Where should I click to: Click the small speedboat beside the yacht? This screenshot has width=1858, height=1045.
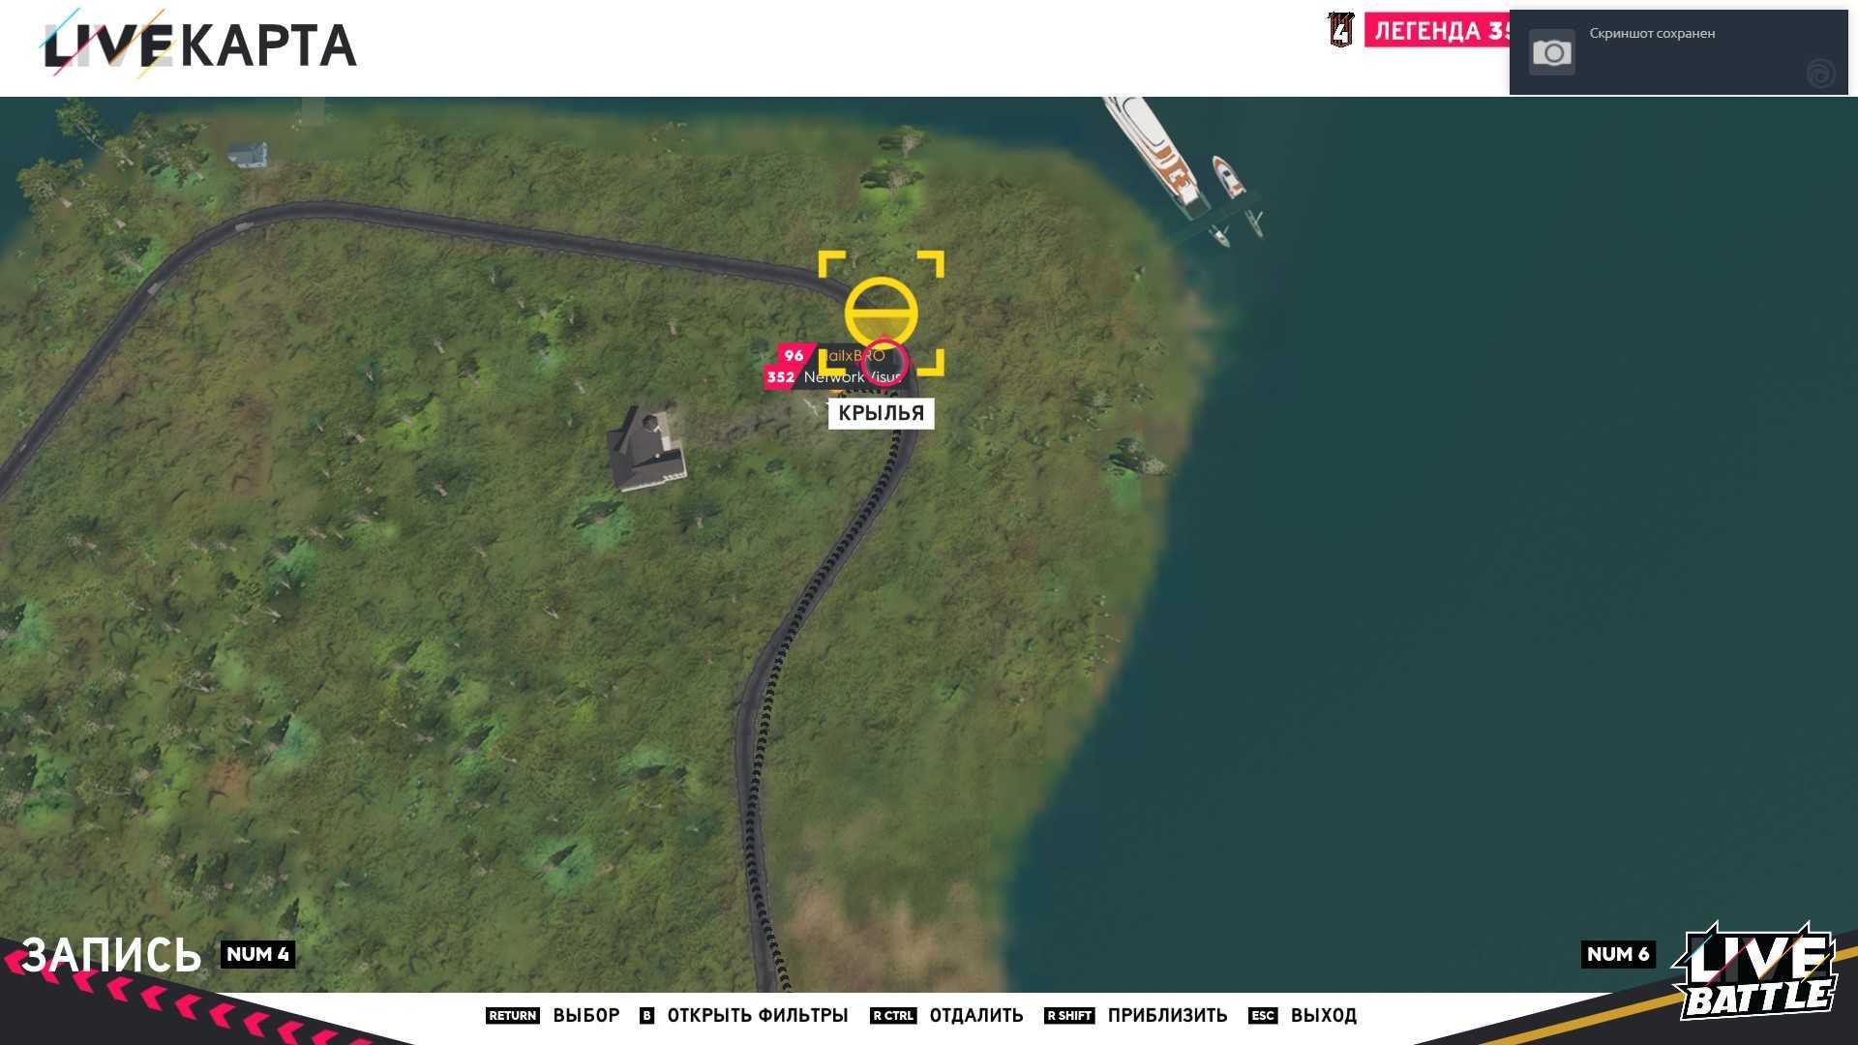(1228, 178)
